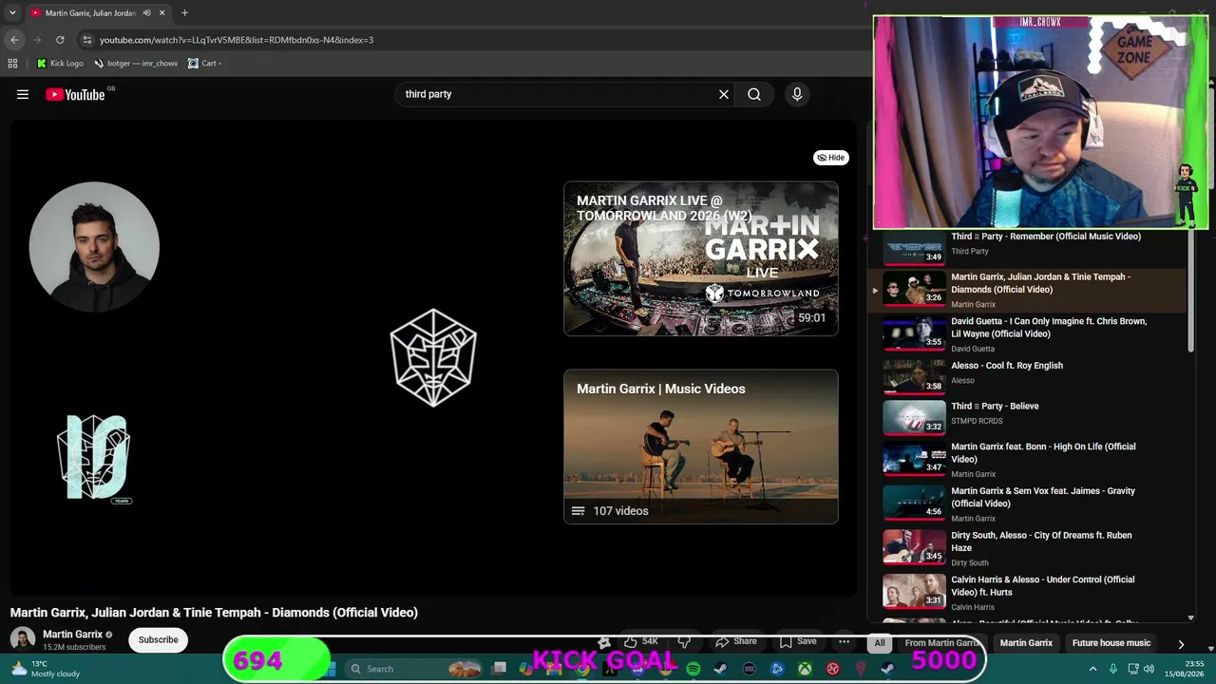The image size is (1216, 684).
Task: Open the Martin Garrix channel name link
Action: point(72,634)
